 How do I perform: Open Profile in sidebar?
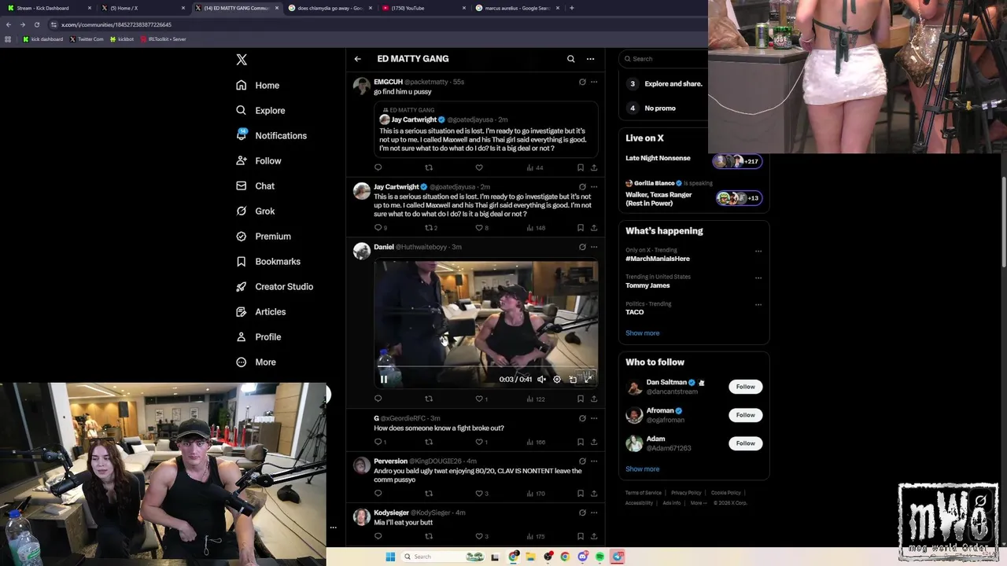(258, 336)
